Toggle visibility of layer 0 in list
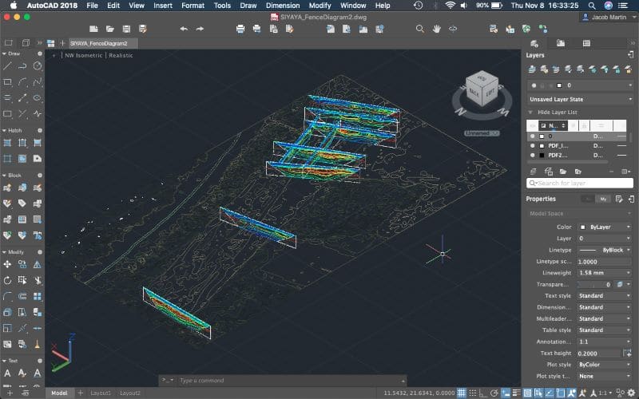The width and height of the screenshot is (639, 399). [x=532, y=136]
